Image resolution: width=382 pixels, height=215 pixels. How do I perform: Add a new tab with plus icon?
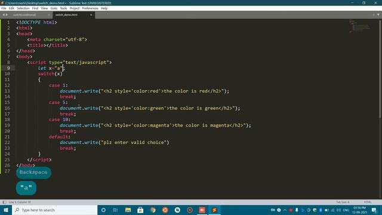coord(374,15)
